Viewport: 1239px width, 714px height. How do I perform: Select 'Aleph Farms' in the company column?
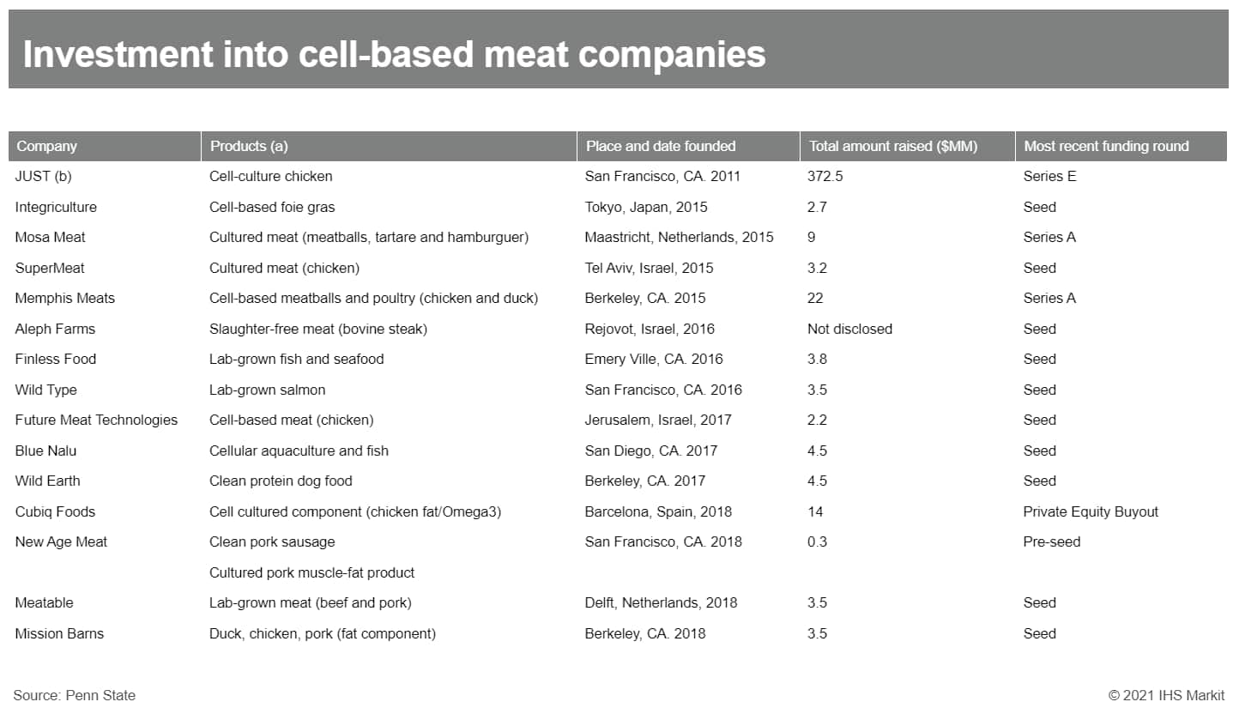pos(56,329)
